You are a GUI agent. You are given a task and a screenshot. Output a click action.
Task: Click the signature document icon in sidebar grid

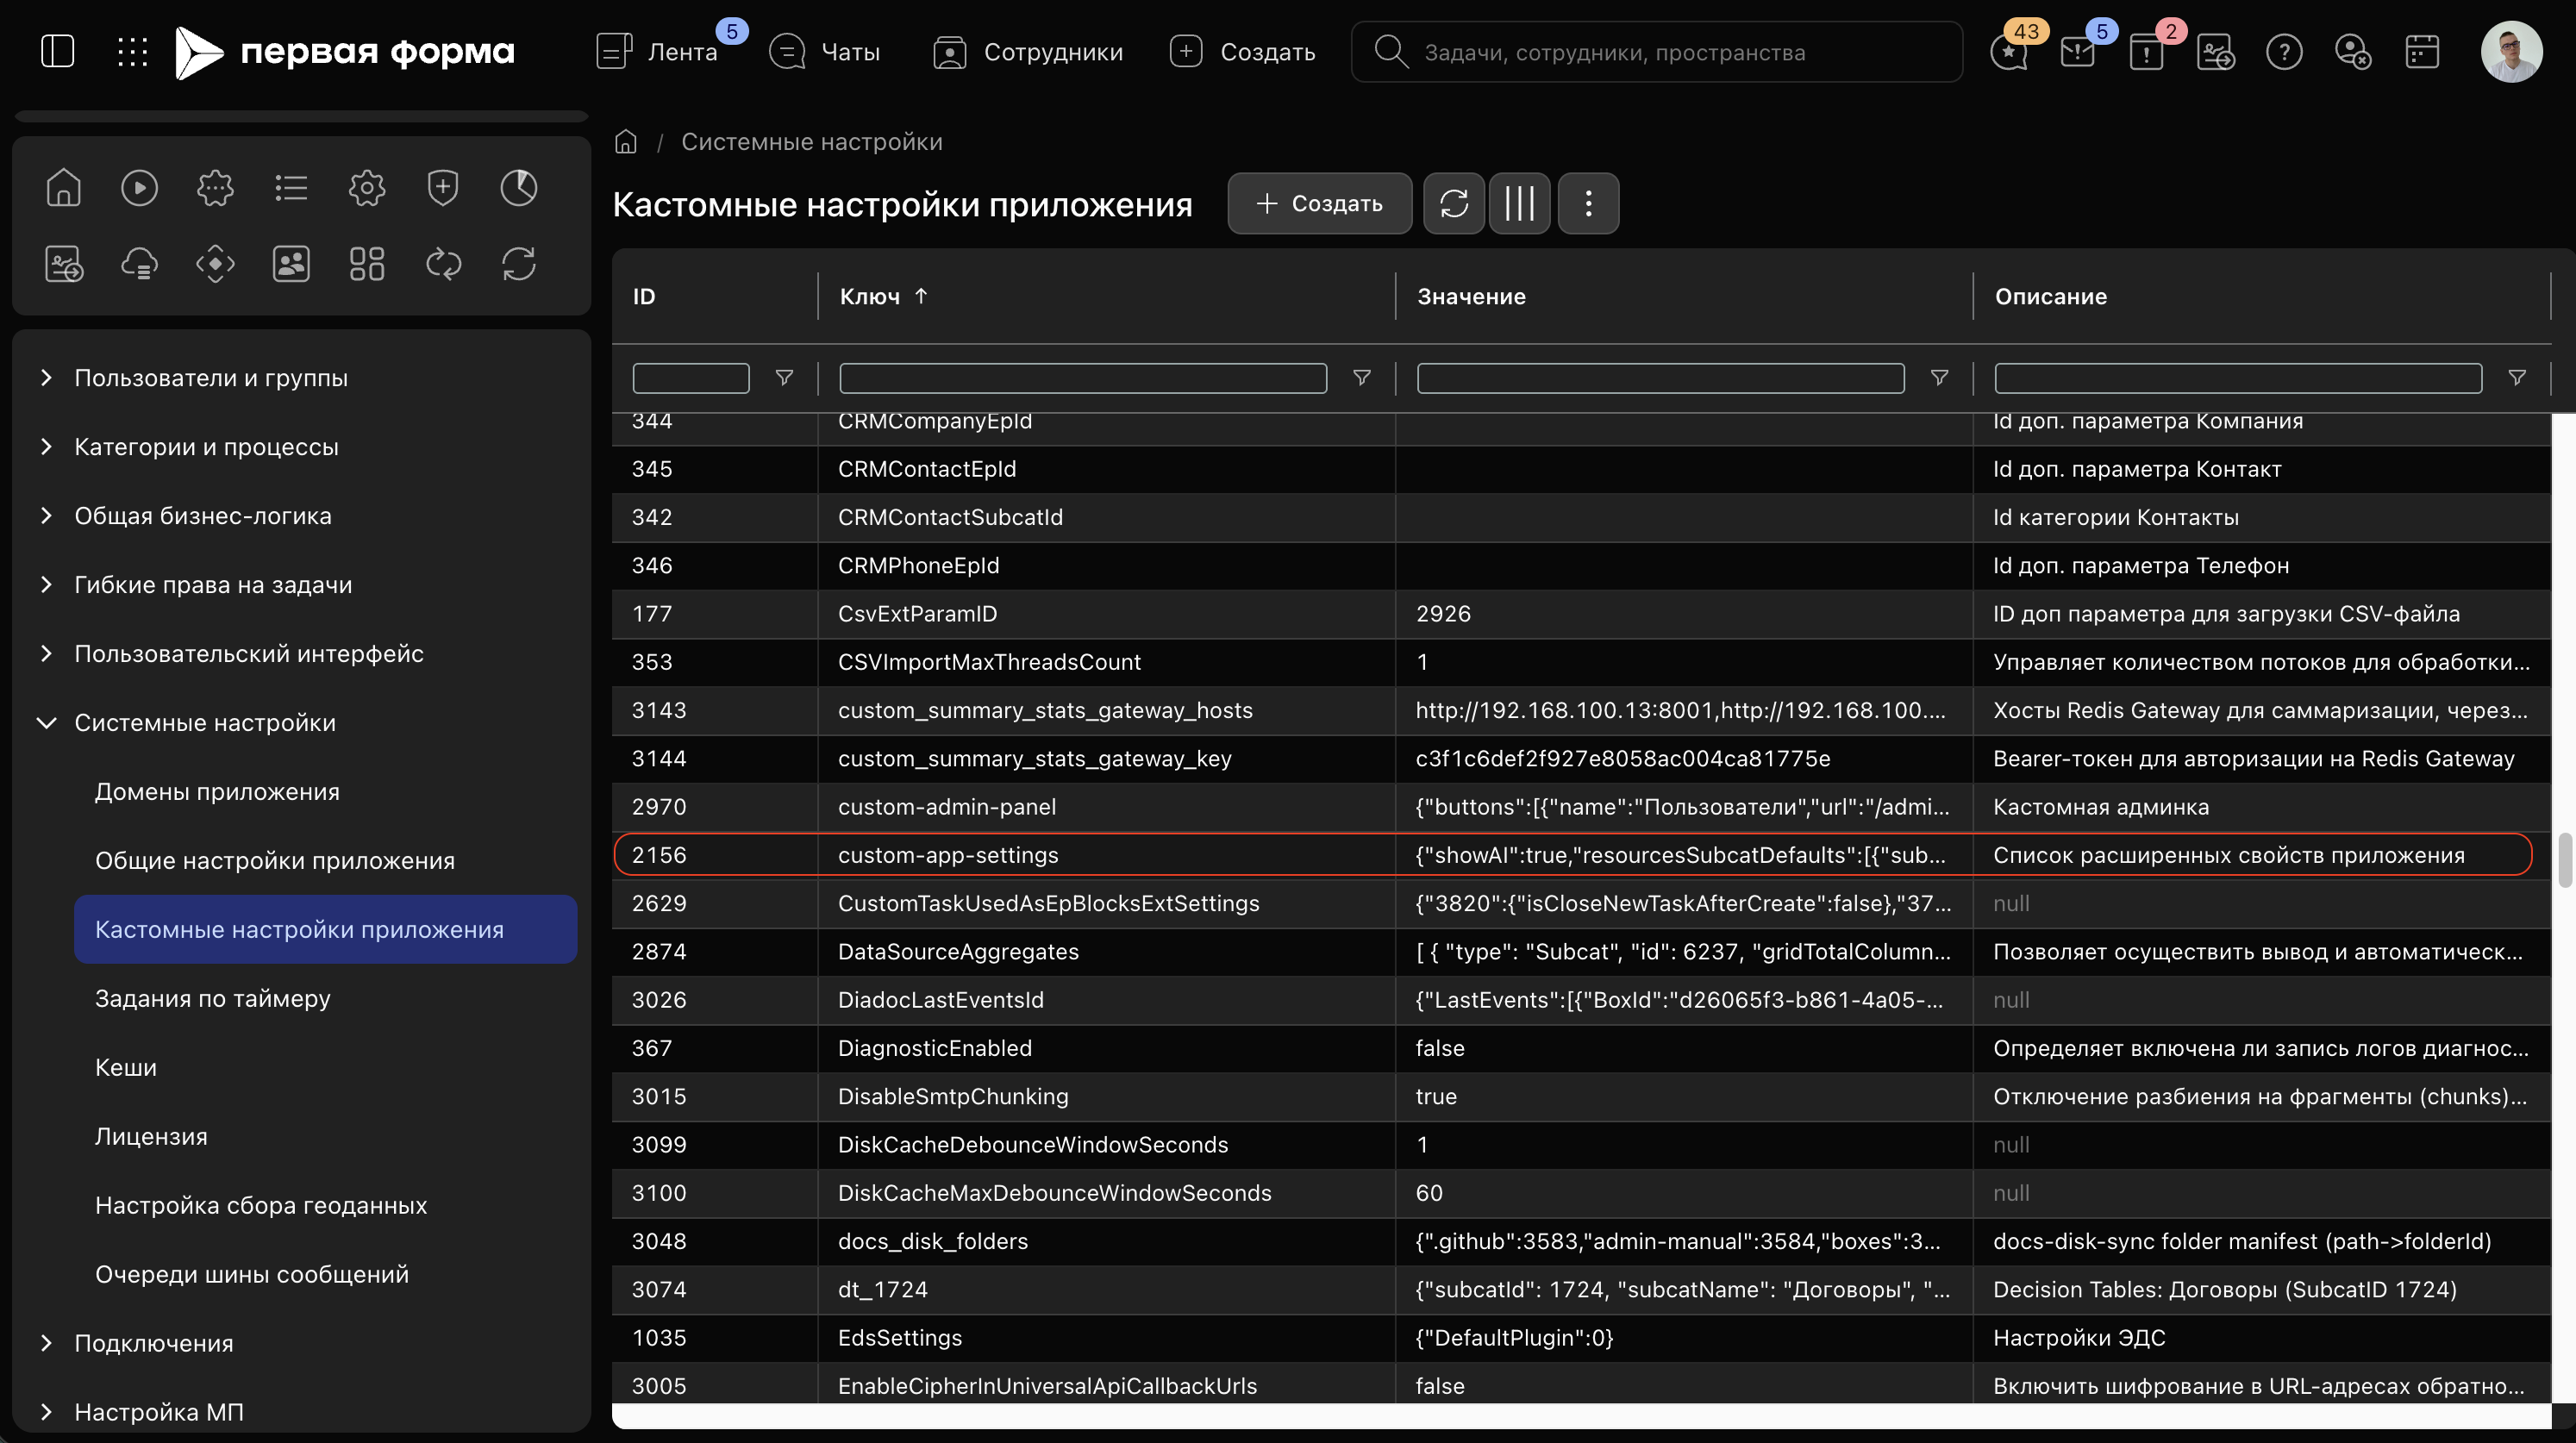click(x=63, y=264)
